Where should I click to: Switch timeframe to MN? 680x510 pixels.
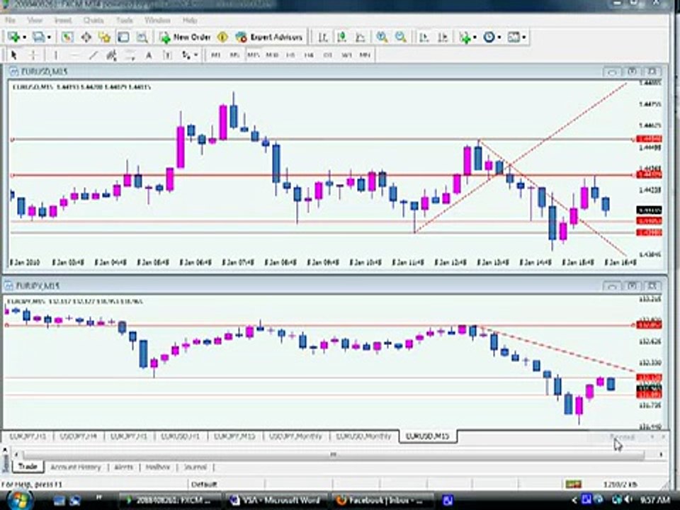[365, 55]
